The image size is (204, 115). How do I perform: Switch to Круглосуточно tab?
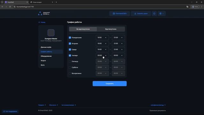pos(111,29)
